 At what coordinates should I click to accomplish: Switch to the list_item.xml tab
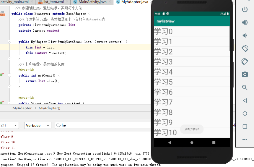(53, 2)
